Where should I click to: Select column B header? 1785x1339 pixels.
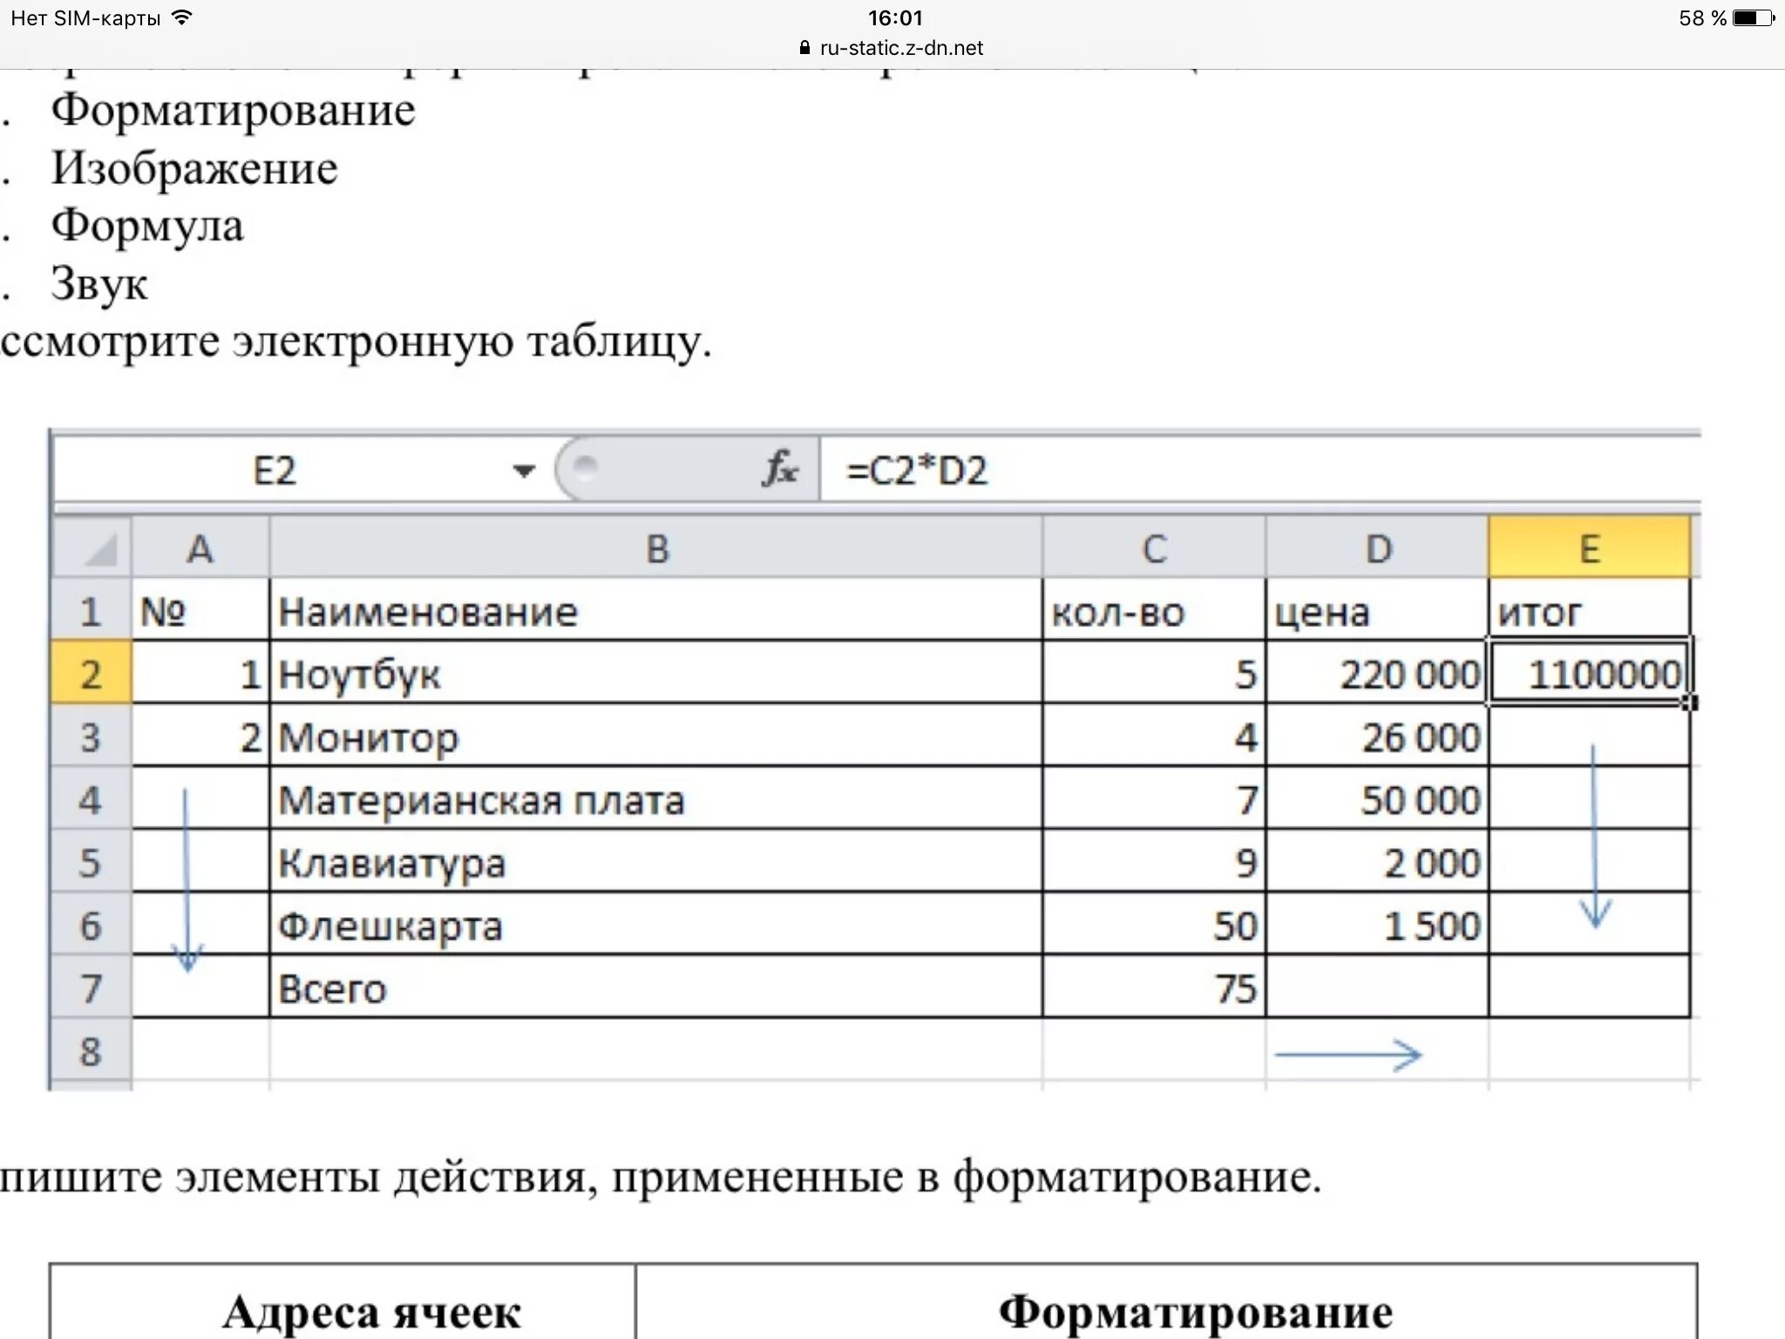[655, 548]
